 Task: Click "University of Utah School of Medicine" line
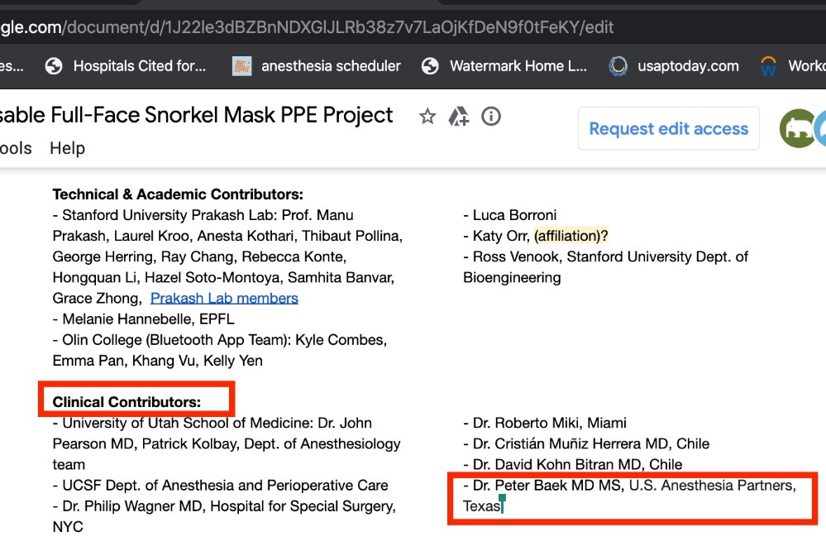[x=212, y=423]
